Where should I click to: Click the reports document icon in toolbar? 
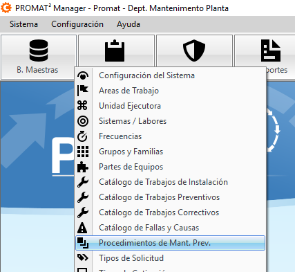tap(271, 51)
